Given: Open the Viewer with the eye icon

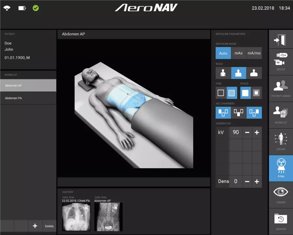Looking at the screenshot, I should point(280,195).
